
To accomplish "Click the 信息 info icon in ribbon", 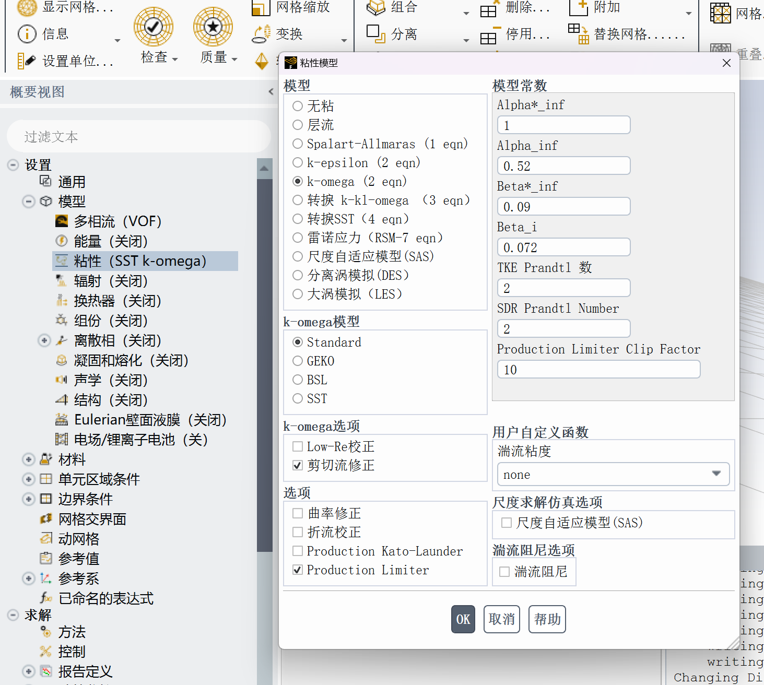I will [x=27, y=34].
